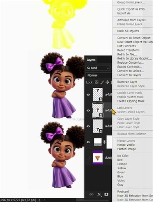
Task: Choose New 3D Extrusion from Selected Layer
Action: coord(135,196)
